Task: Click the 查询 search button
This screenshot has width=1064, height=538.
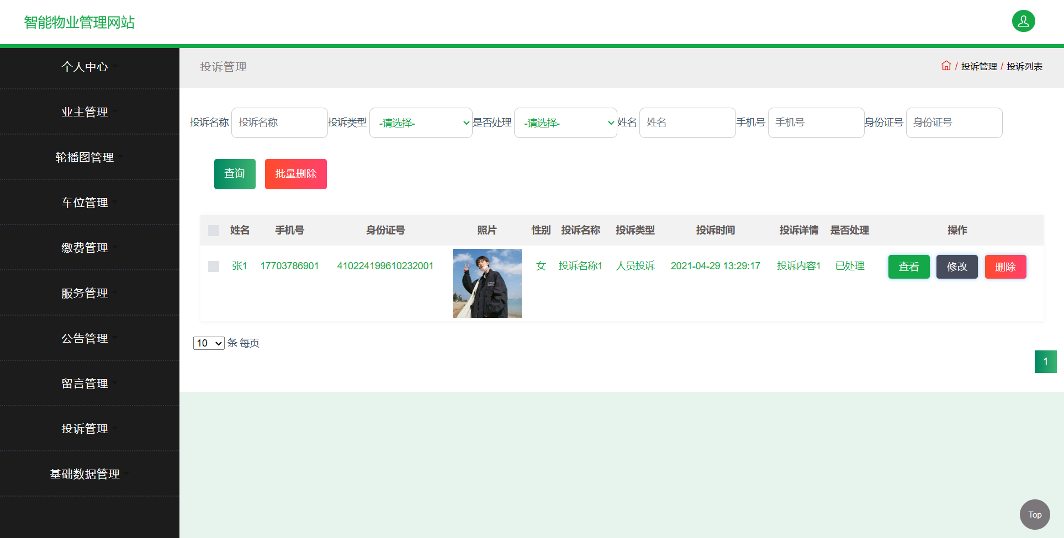Action: (x=234, y=174)
